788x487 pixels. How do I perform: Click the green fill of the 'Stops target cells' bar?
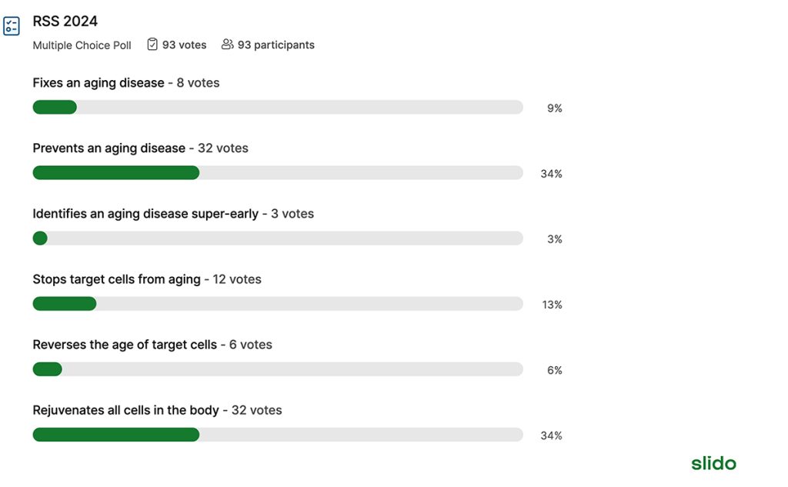point(65,304)
